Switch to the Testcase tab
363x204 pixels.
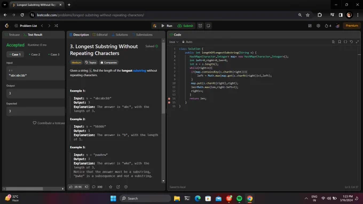click(x=12, y=35)
